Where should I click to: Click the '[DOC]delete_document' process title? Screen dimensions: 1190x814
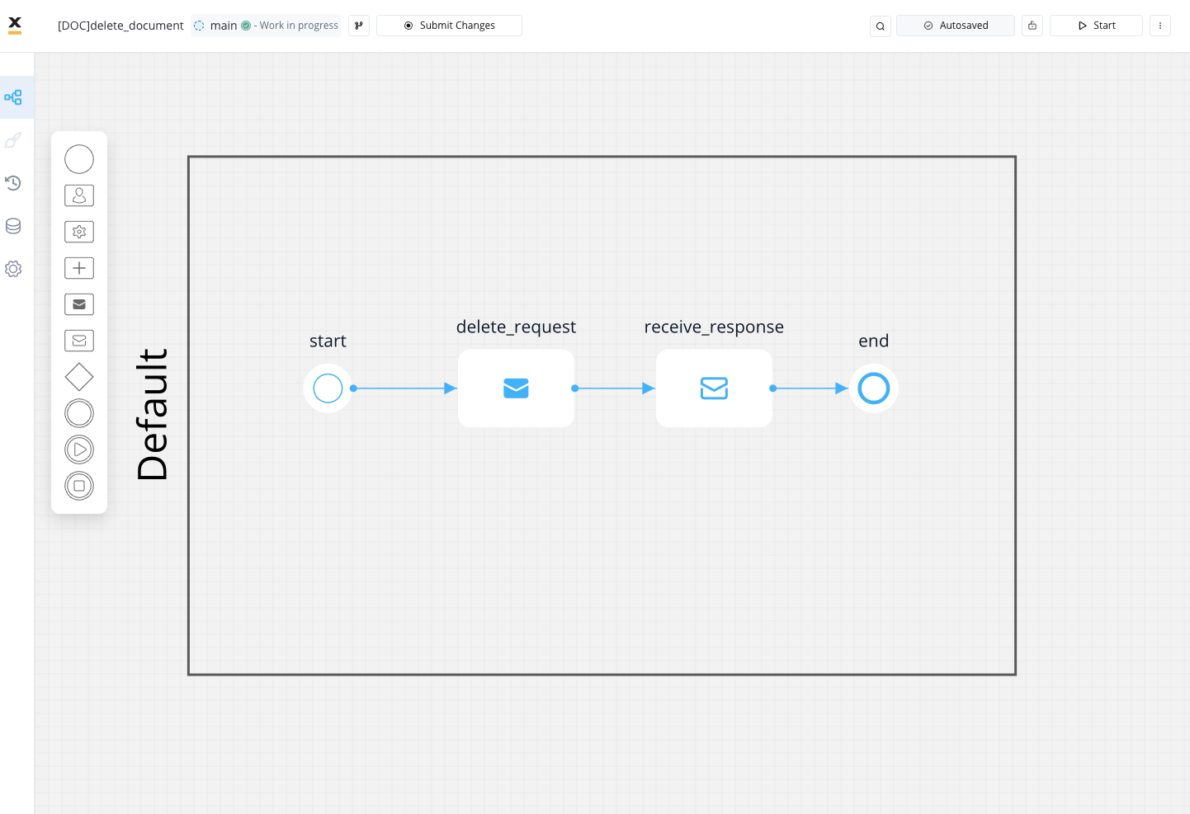(x=120, y=26)
